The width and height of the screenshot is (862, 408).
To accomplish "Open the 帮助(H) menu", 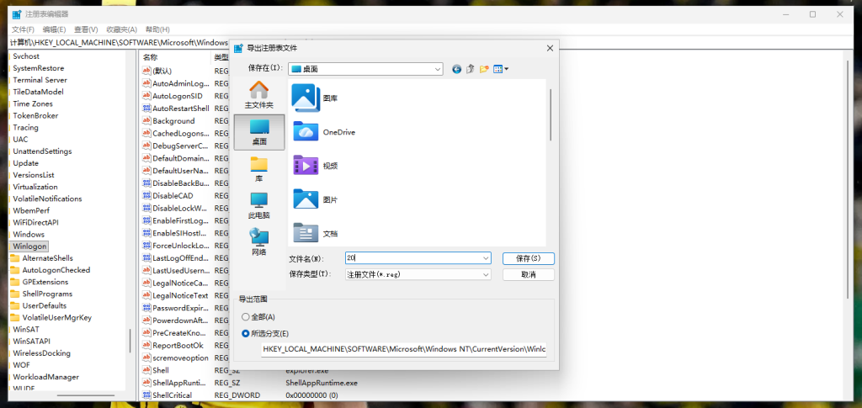I will tap(157, 29).
